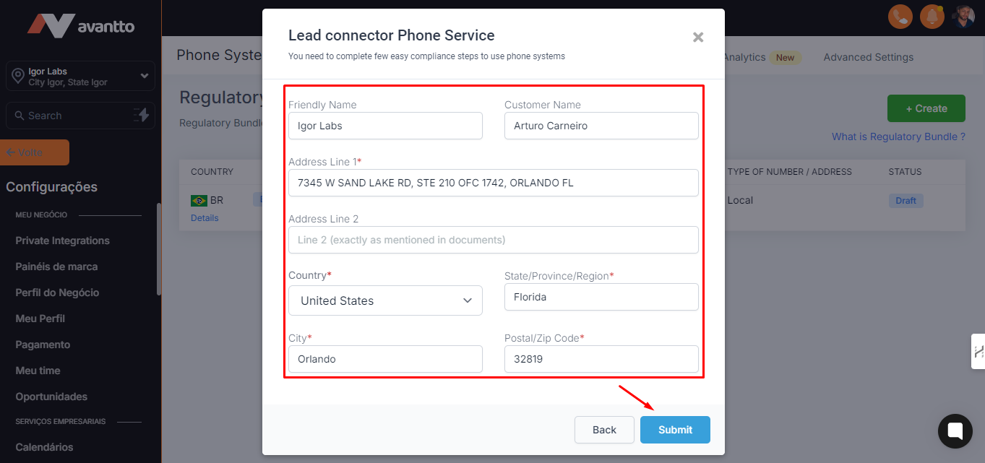Click the location pin icon
Image resolution: width=985 pixels, height=463 pixels.
point(17,77)
